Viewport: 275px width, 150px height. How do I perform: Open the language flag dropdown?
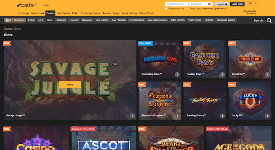pyautogui.click(x=253, y=4)
